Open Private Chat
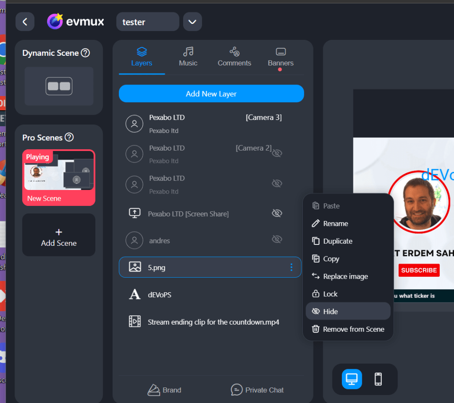Viewport: 454px width, 403px height. (x=257, y=390)
